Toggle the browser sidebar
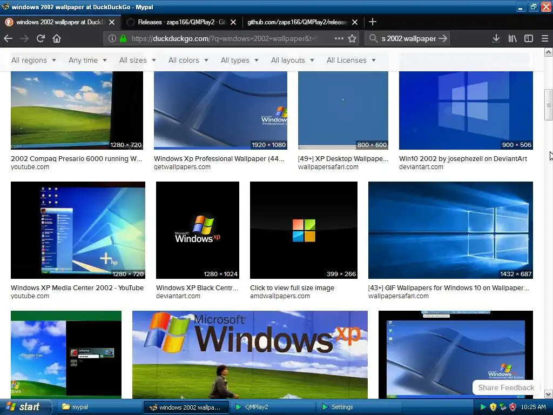This screenshot has height=415, width=553. pos(529,38)
